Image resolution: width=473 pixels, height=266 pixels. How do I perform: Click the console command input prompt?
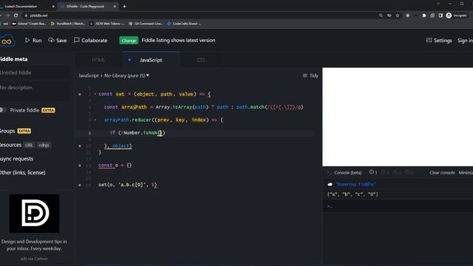398,207
